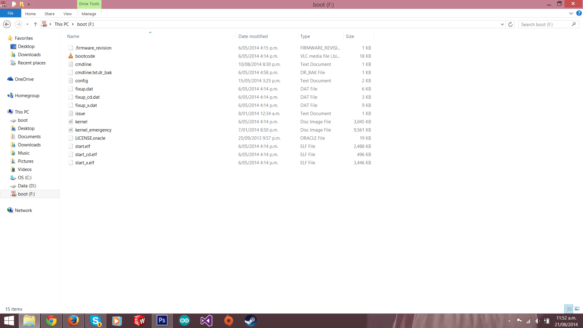Screen dimensions: 583x328
Task: Open Arduino IDE from the taskbar
Action: [184, 321]
